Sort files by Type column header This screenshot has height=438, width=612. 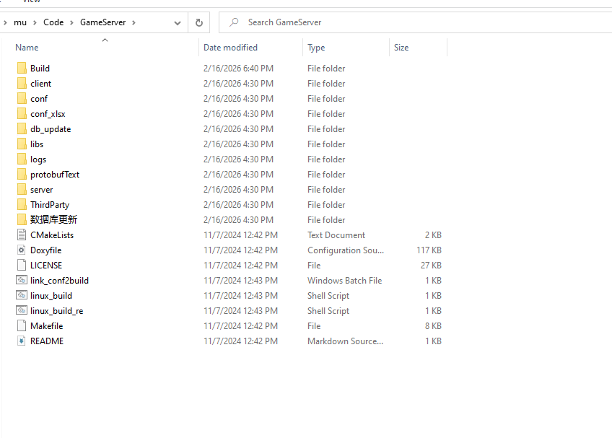tap(316, 48)
